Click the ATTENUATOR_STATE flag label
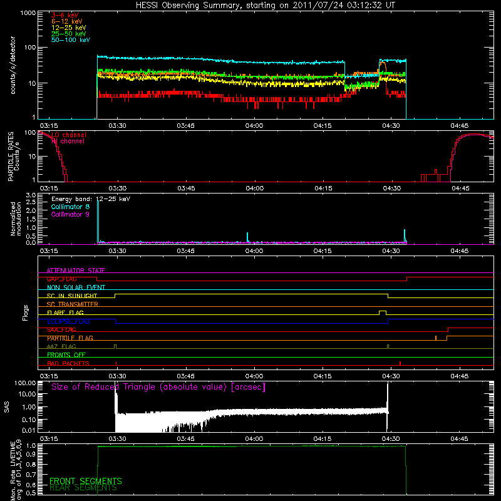Viewport: 501px width, 501px height. [x=76, y=271]
